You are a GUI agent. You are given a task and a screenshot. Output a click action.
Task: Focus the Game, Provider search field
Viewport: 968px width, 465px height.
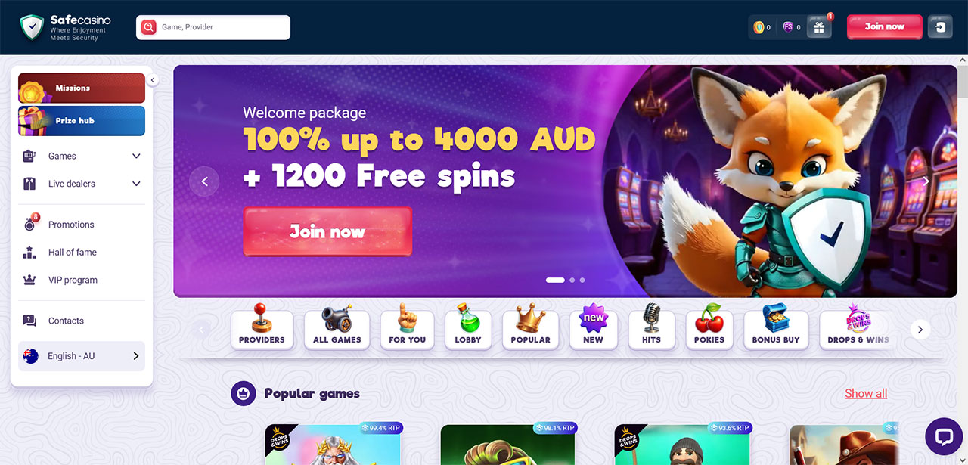[213, 27]
